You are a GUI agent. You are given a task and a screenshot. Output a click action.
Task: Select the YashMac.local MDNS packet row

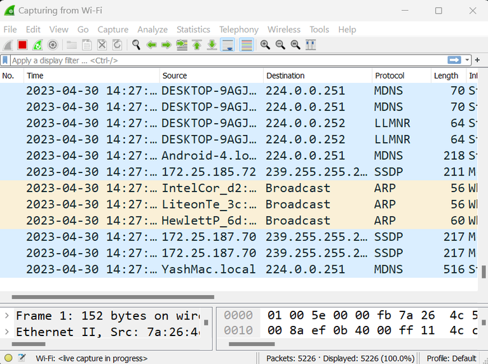[x=239, y=270]
